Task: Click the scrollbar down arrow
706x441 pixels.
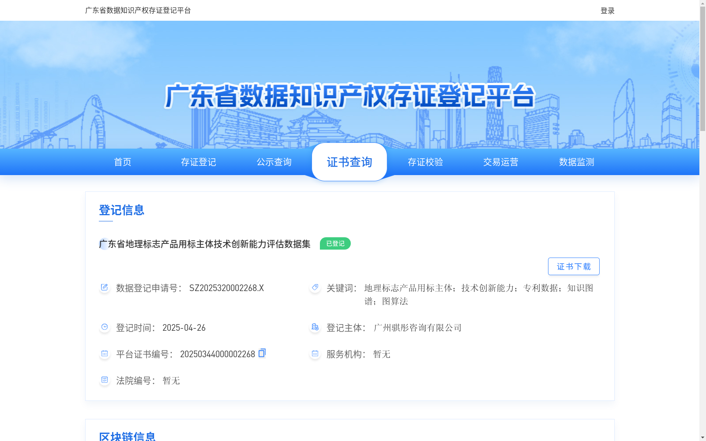Action: click(702, 437)
